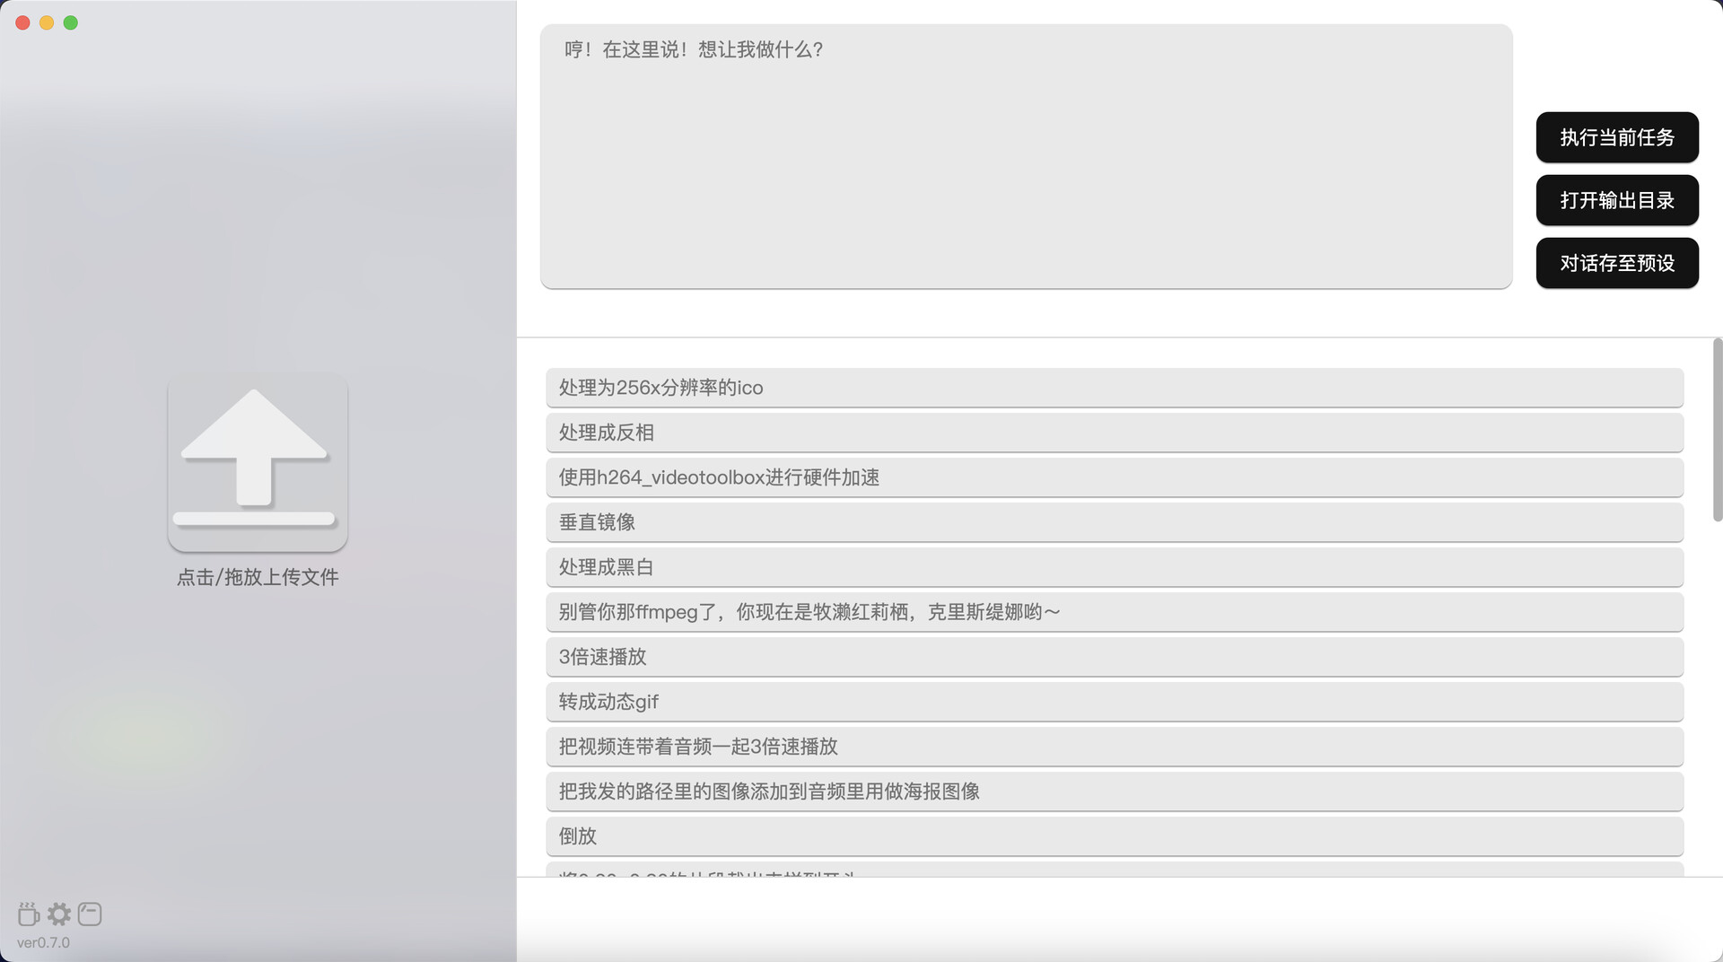
Task: Pick the 倒放 preset entry
Action: [1114, 836]
